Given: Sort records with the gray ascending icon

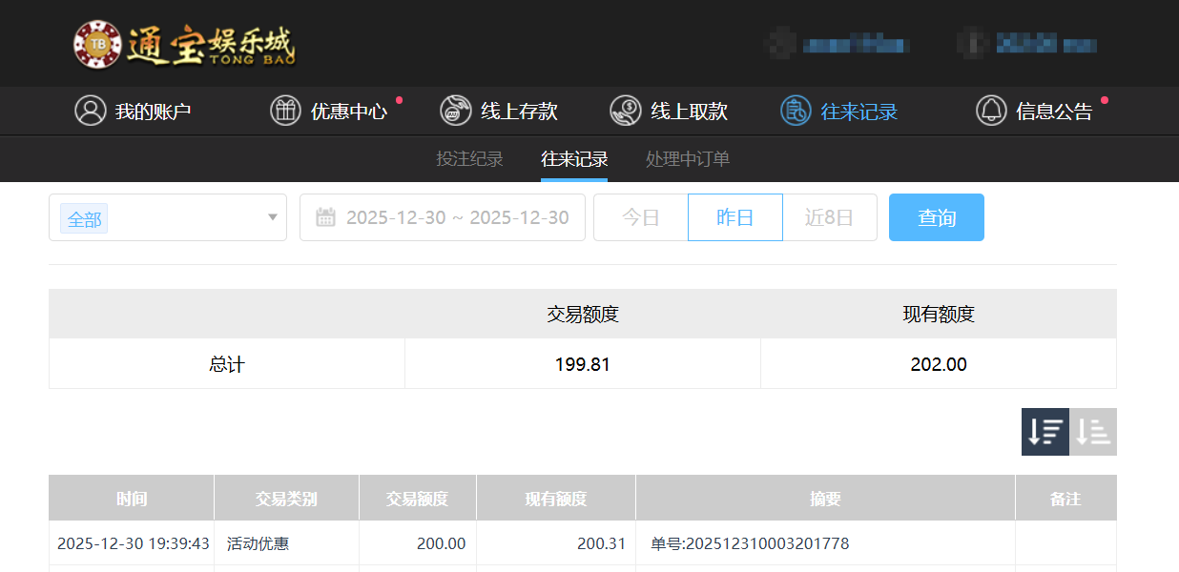Looking at the screenshot, I should click(1093, 432).
